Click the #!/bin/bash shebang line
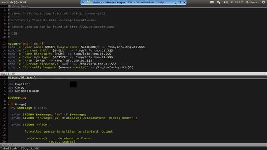267x150 pixels. click(18, 7)
